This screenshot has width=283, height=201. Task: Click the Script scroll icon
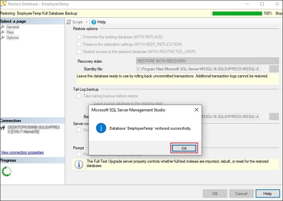point(69,22)
